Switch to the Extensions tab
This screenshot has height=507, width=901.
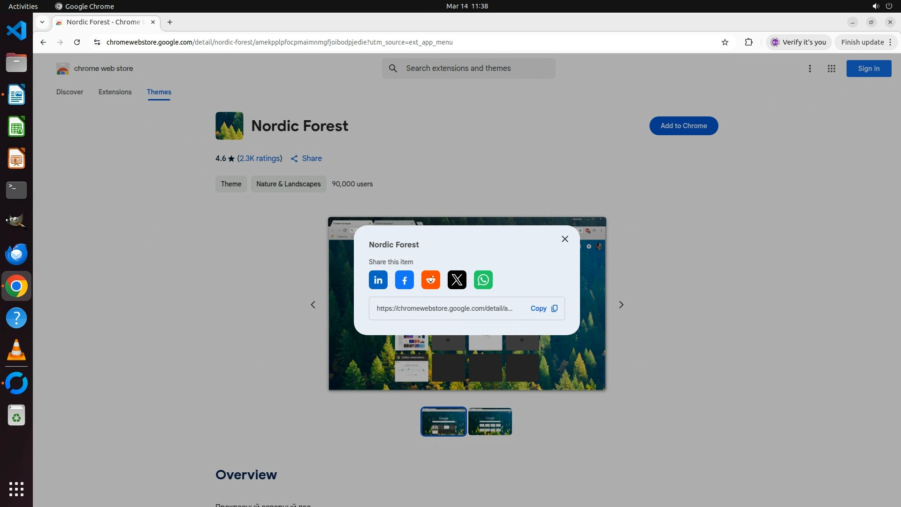click(115, 92)
